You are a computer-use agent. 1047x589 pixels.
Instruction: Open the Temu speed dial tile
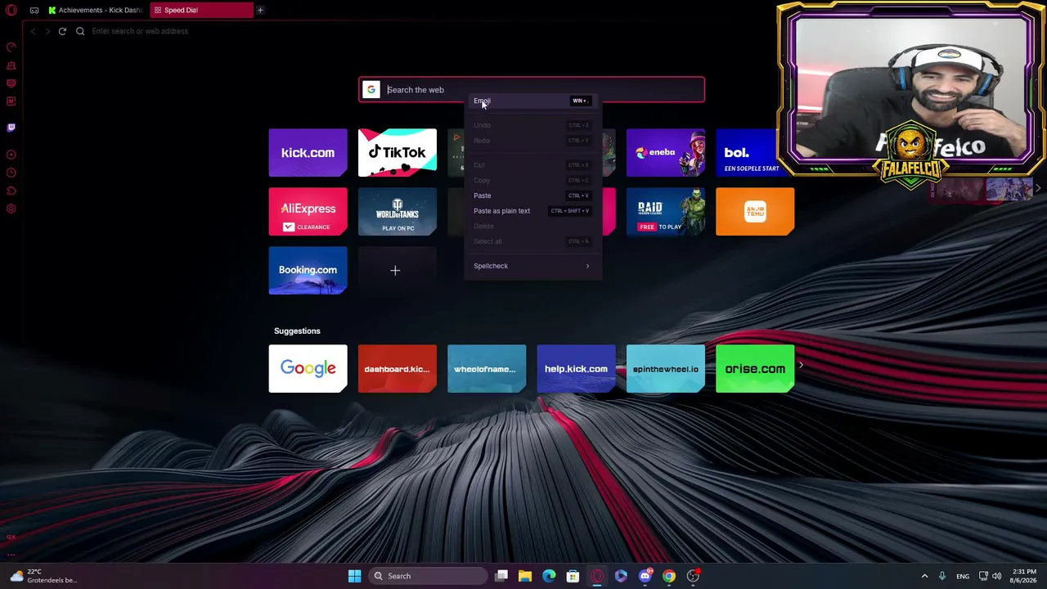pyautogui.click(x=755, y=211)
